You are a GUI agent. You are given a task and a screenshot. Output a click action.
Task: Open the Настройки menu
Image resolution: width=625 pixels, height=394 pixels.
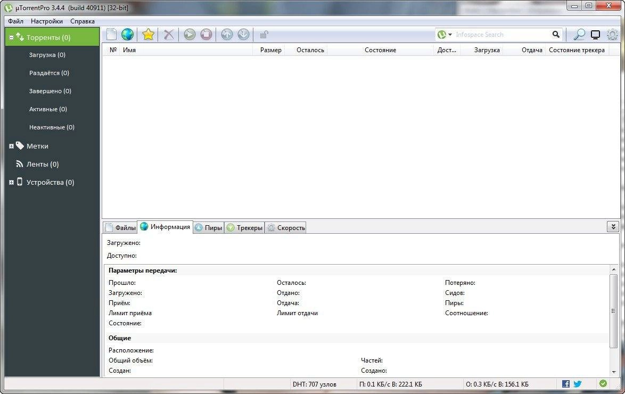click(47, 21)
